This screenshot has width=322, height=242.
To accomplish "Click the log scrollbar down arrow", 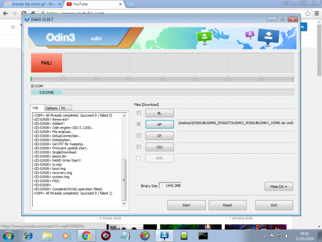I will point(125,204).
